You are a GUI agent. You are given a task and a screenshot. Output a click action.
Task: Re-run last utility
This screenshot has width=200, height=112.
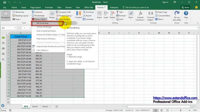[177, 16]
